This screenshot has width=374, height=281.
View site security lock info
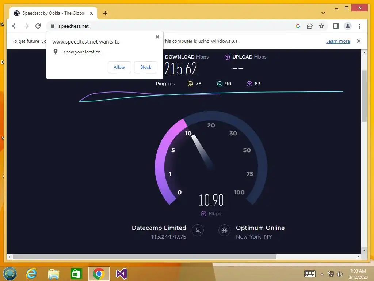pos(53,26)
